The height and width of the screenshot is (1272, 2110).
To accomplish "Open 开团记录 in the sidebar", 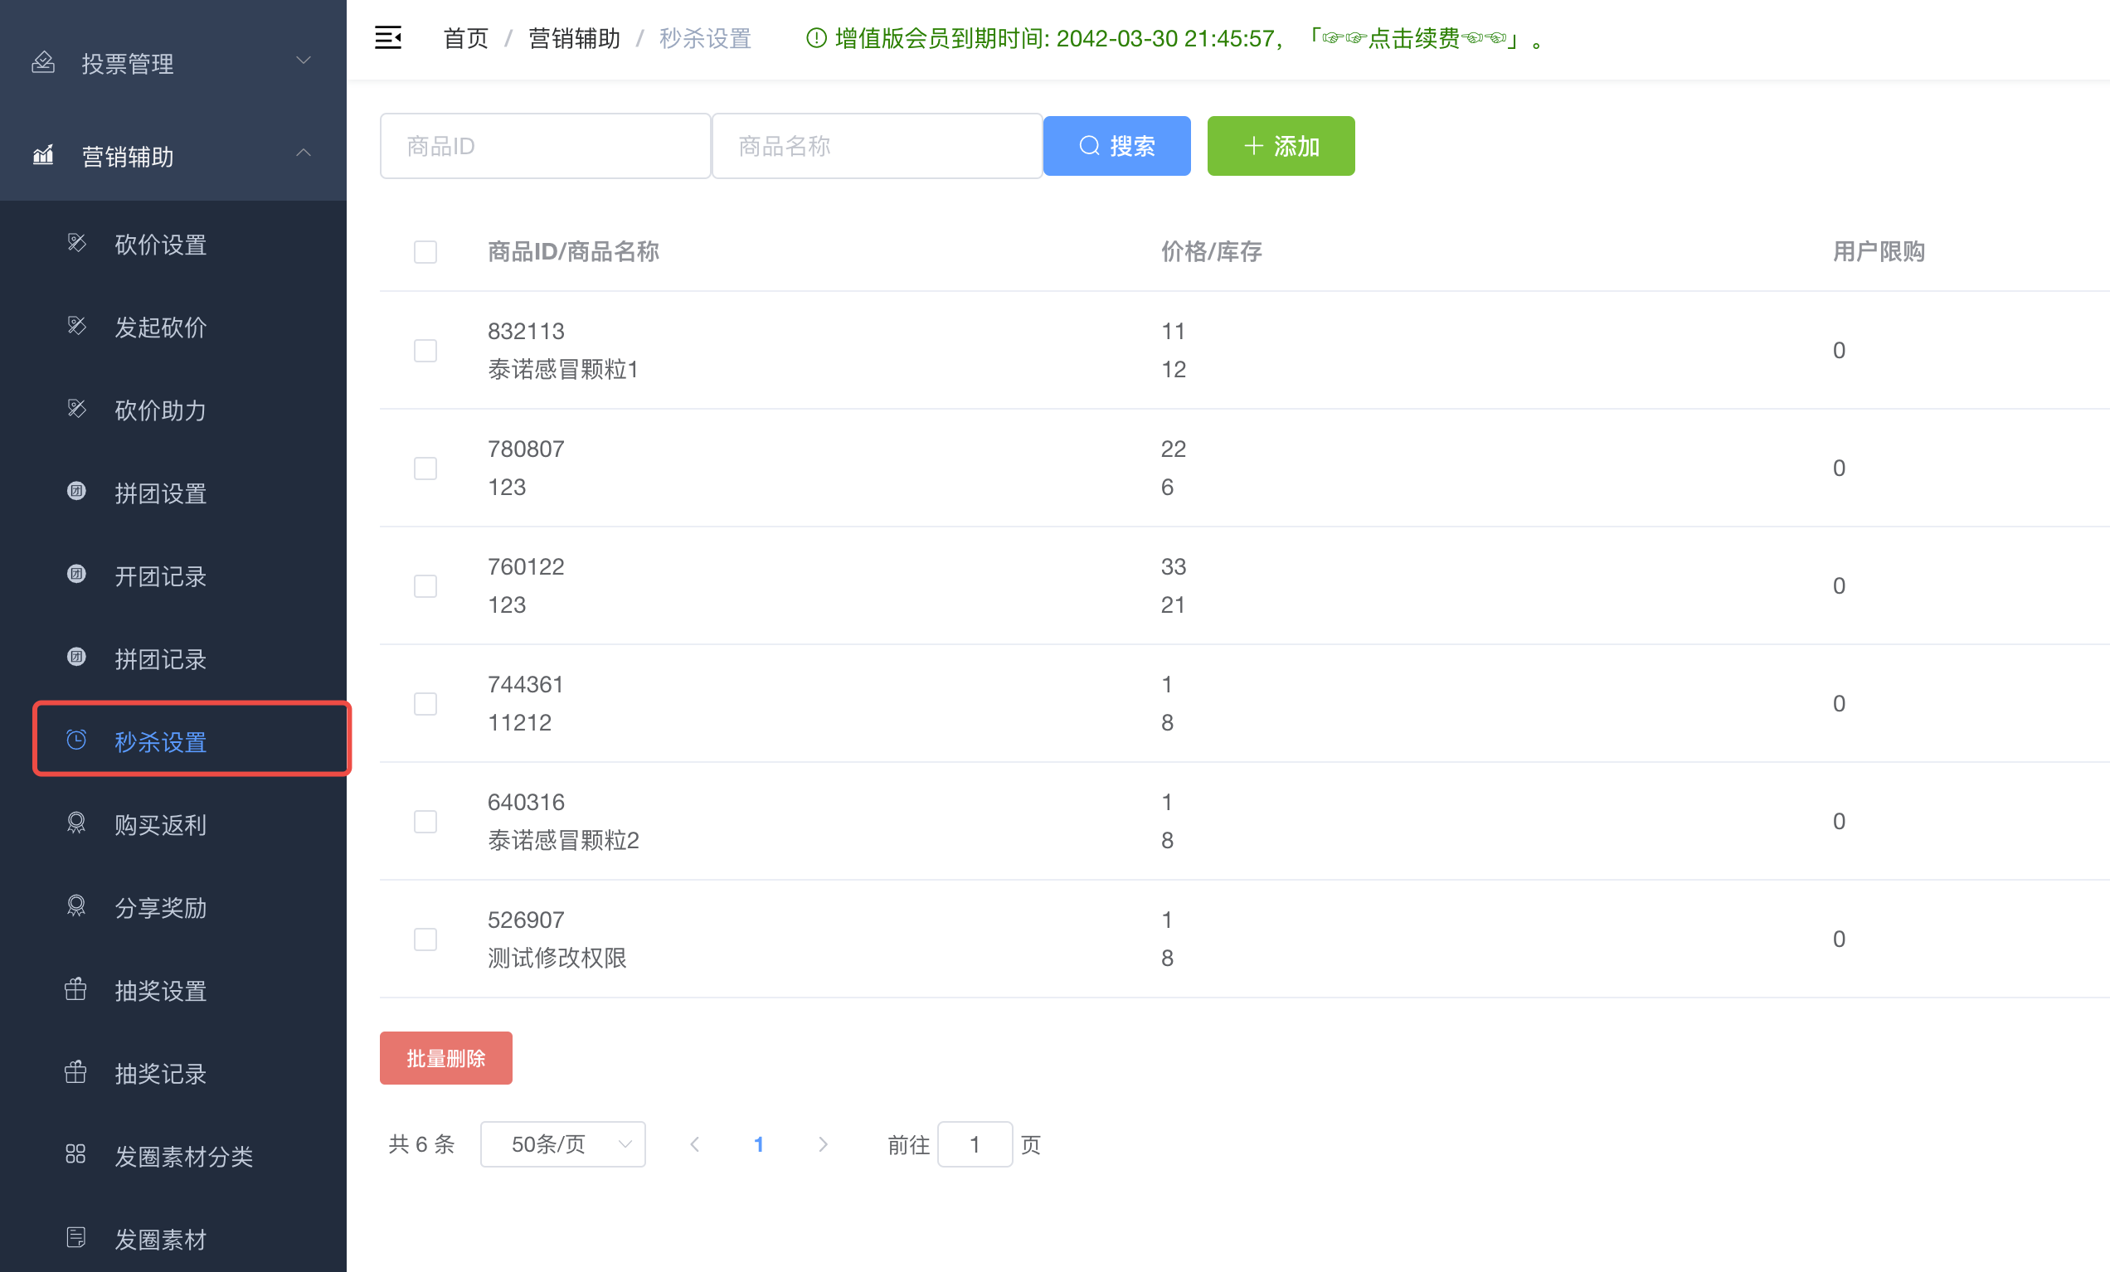I will coord(160,576).
